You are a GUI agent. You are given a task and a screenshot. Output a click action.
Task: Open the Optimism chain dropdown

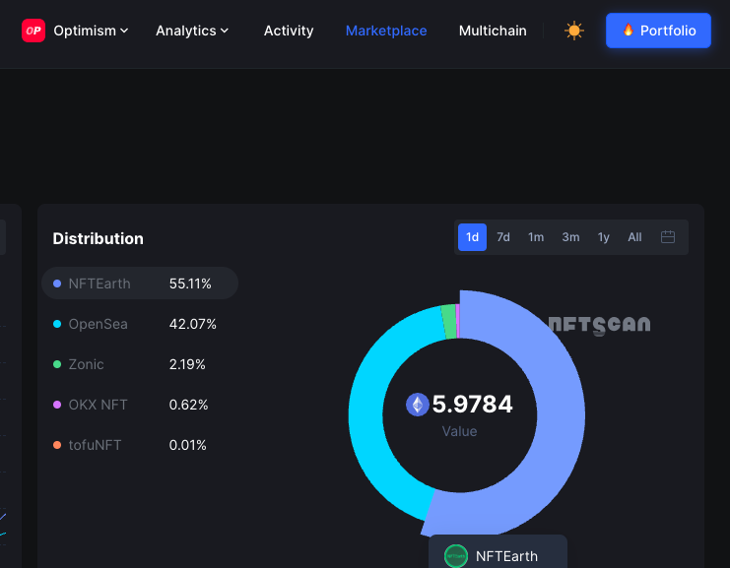pos(91,31)
